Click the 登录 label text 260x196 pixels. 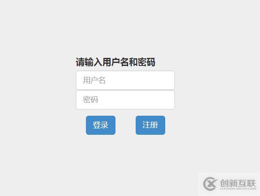click(x=100, y=125)
